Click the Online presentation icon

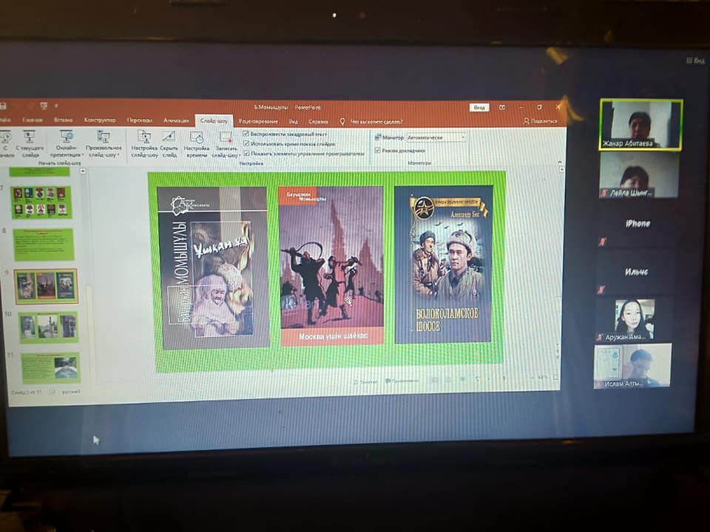[x=67, y=137]
